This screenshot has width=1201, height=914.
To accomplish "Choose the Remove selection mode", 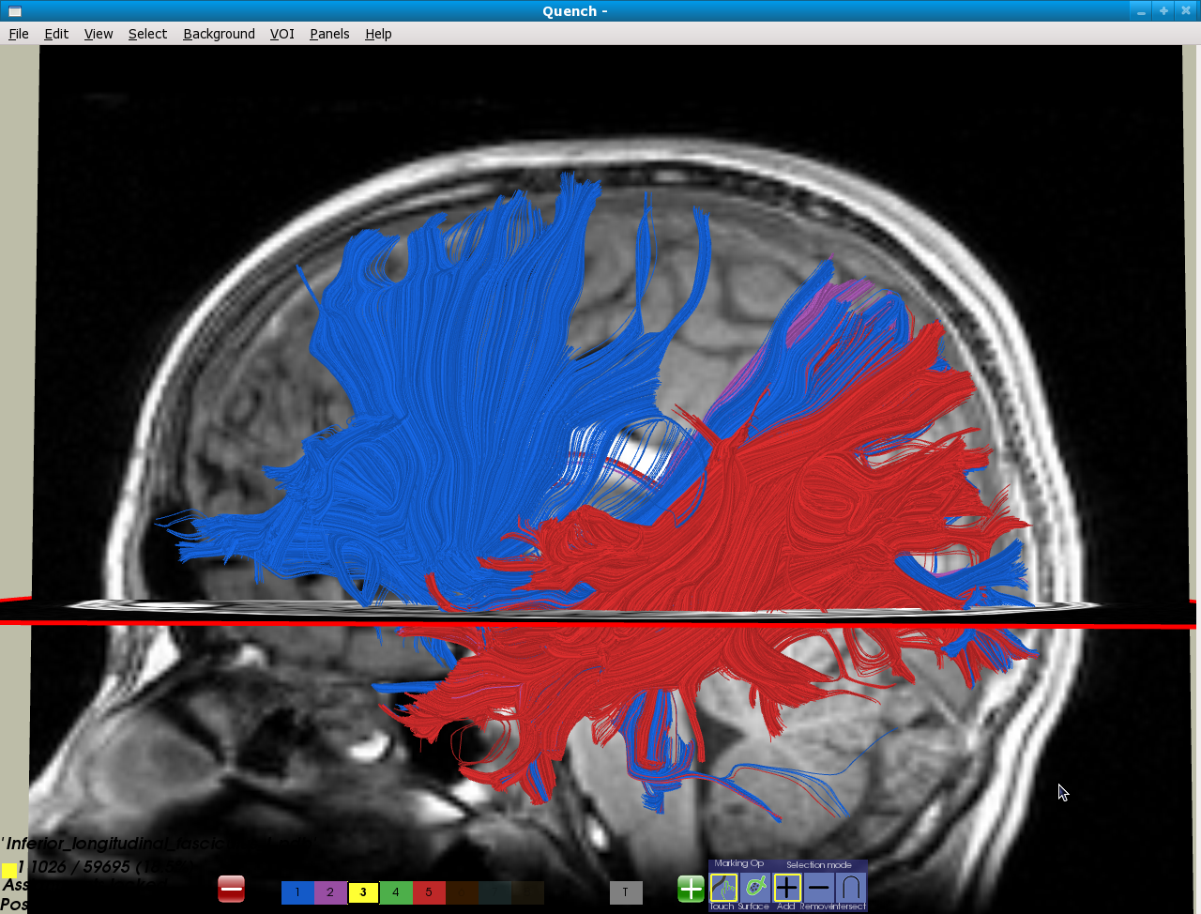I will pyautogui.click(x=819, y=887).
